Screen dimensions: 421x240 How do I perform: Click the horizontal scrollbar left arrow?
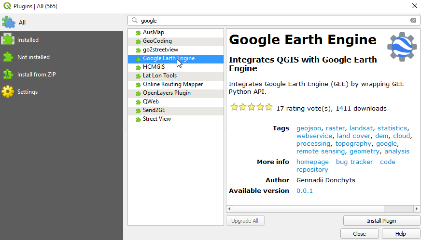229,209
